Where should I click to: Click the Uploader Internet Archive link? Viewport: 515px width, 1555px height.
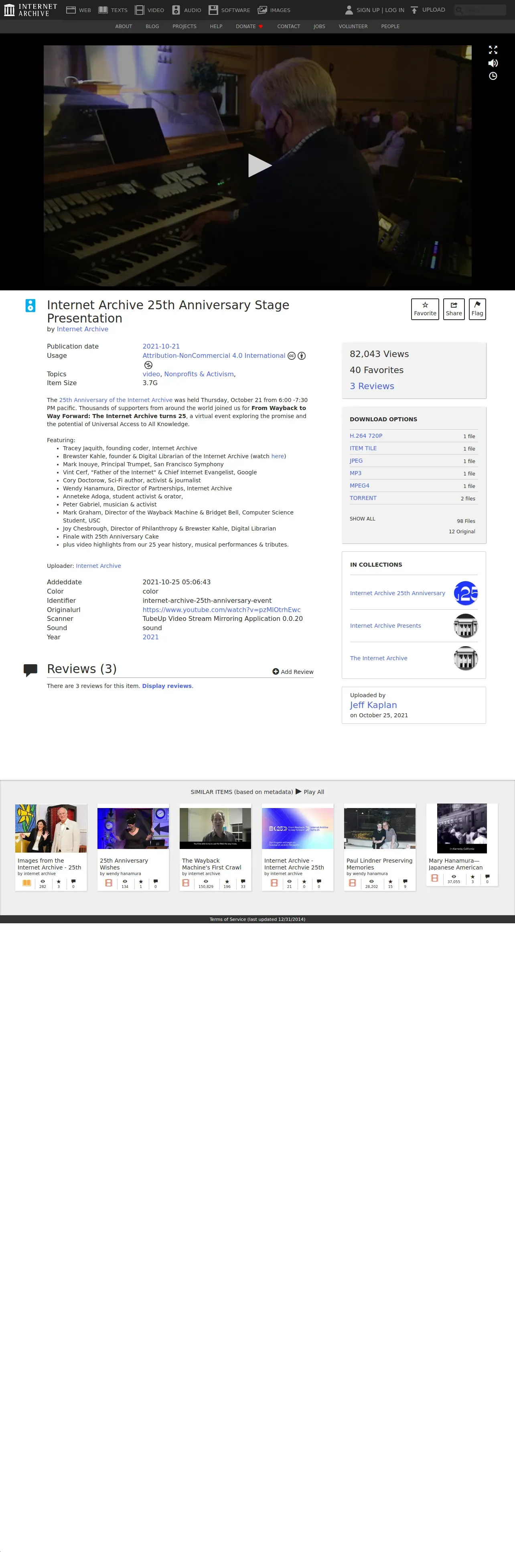coord(98,566)
